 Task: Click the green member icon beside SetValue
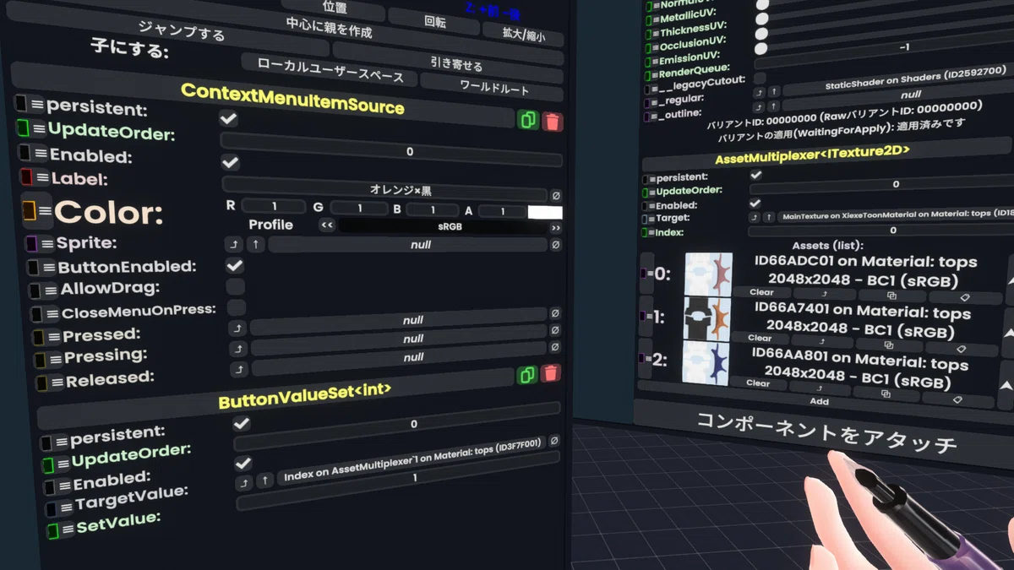52,530
